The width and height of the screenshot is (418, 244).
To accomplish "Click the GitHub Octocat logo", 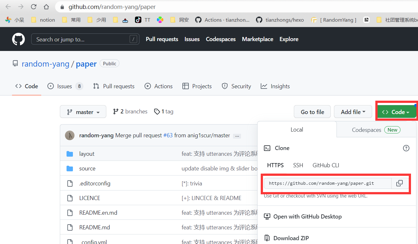I will [18, 39].
